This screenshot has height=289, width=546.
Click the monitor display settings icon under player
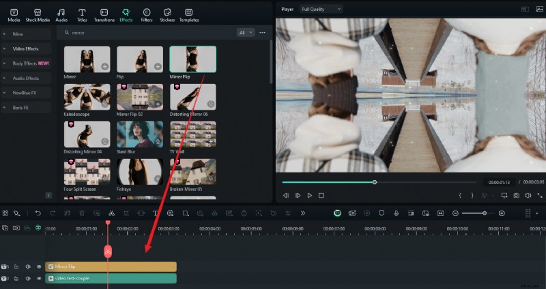click(x=504, y=196)
